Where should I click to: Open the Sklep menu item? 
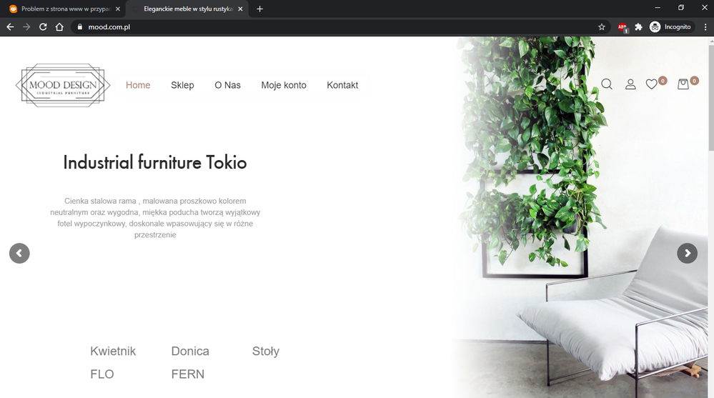[x=182, y=85]
